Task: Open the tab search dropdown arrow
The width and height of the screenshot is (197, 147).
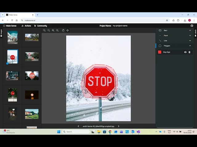Action: click(x=3, y=15)
